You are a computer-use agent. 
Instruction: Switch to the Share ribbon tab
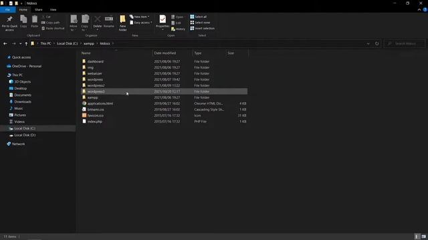coord(39,9)
